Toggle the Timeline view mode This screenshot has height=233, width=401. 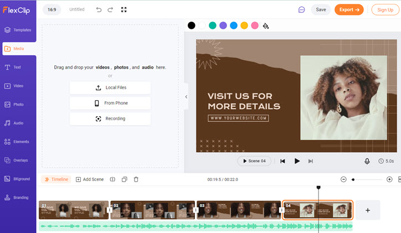click(x=56, y=179)
